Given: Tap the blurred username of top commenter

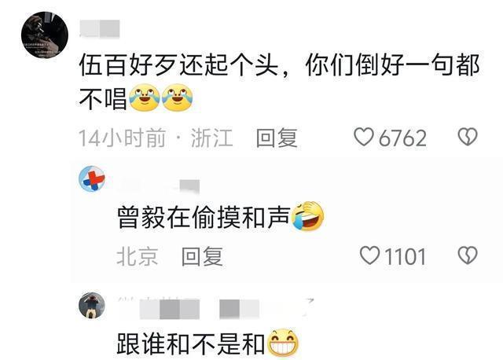Looking at the screenshot, I should [100, 29].
